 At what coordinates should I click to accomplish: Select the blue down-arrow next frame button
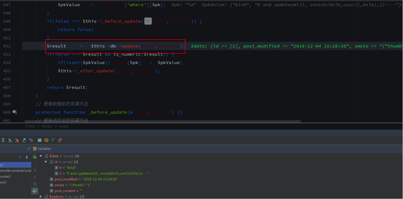pos(27,157)
